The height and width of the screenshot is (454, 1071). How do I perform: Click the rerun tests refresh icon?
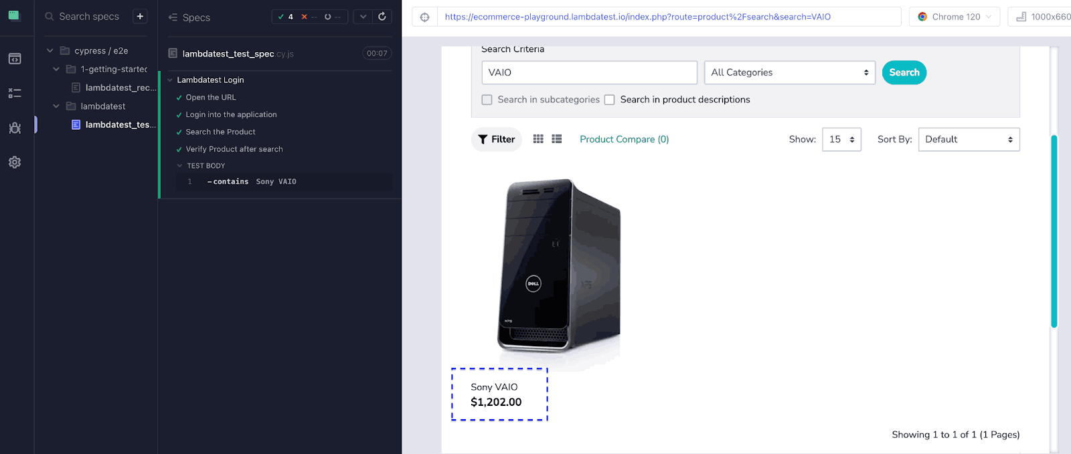(382, 17)
